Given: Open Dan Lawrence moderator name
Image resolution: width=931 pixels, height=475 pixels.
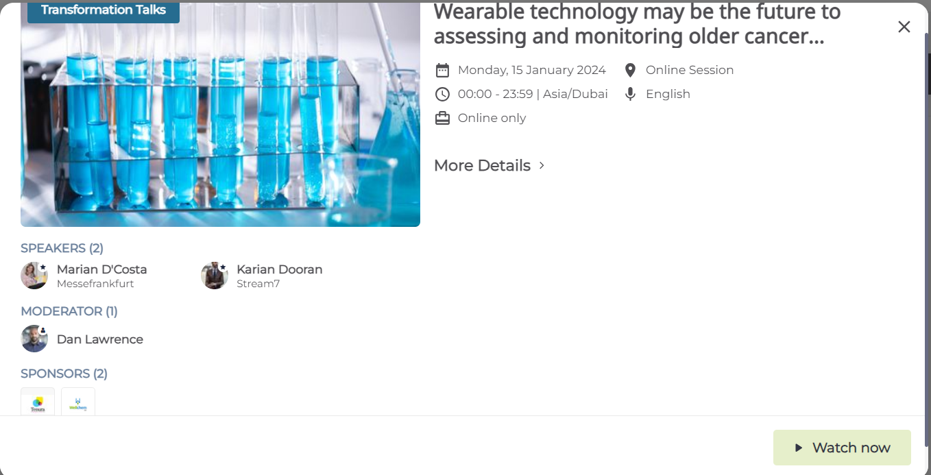Looking at the screenshot, I should pos(100,339).
